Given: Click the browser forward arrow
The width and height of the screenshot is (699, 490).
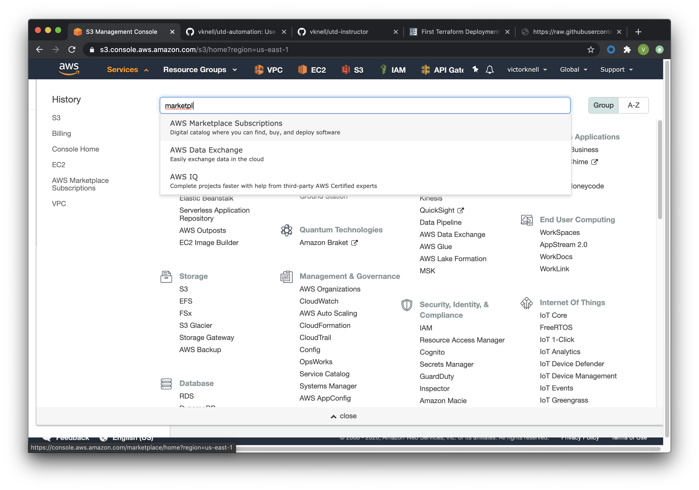Looking at the screenshot, I should click(55, 50).
